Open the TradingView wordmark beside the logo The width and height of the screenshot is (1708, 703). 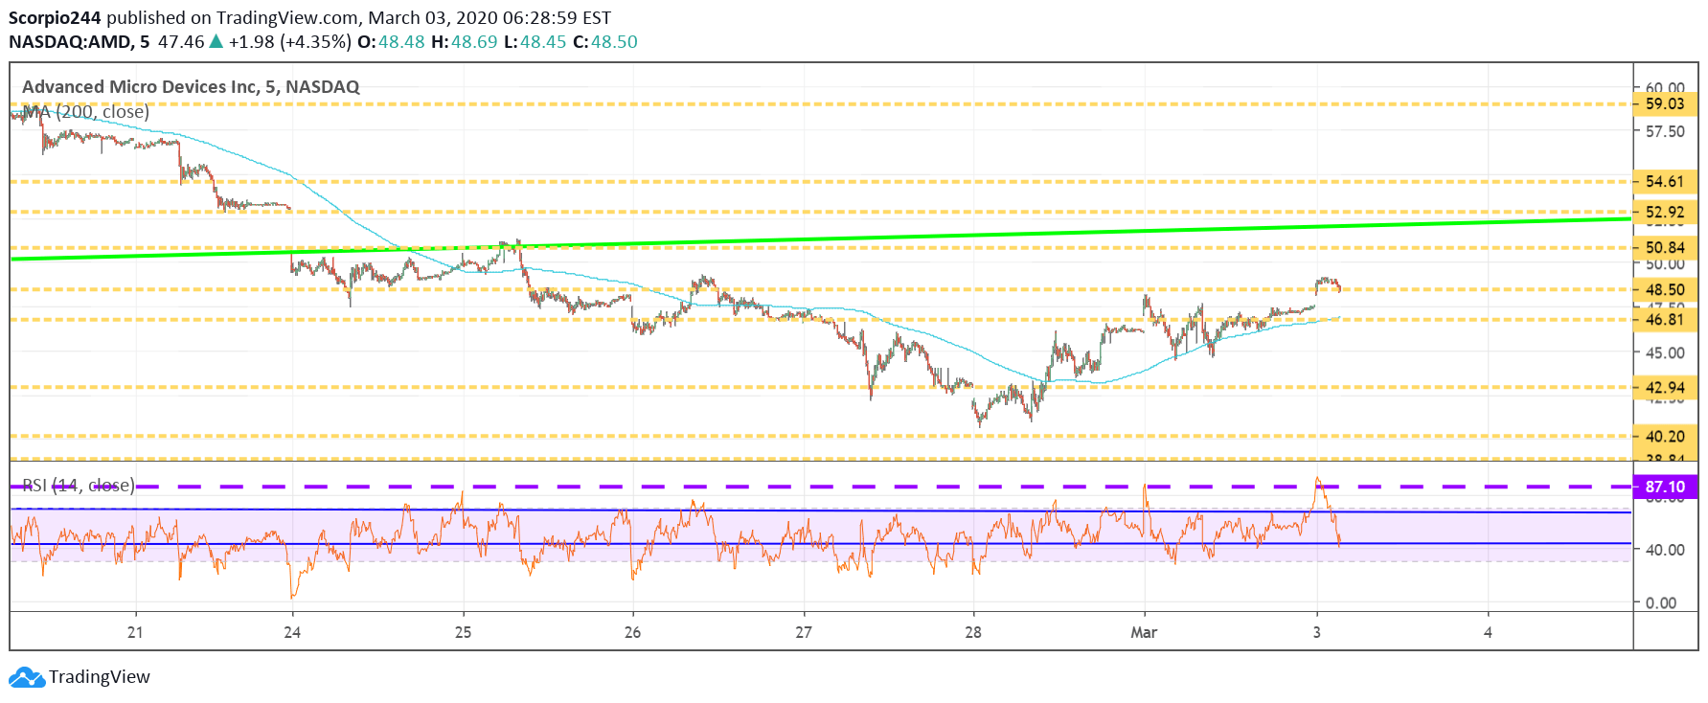(100, 677)
